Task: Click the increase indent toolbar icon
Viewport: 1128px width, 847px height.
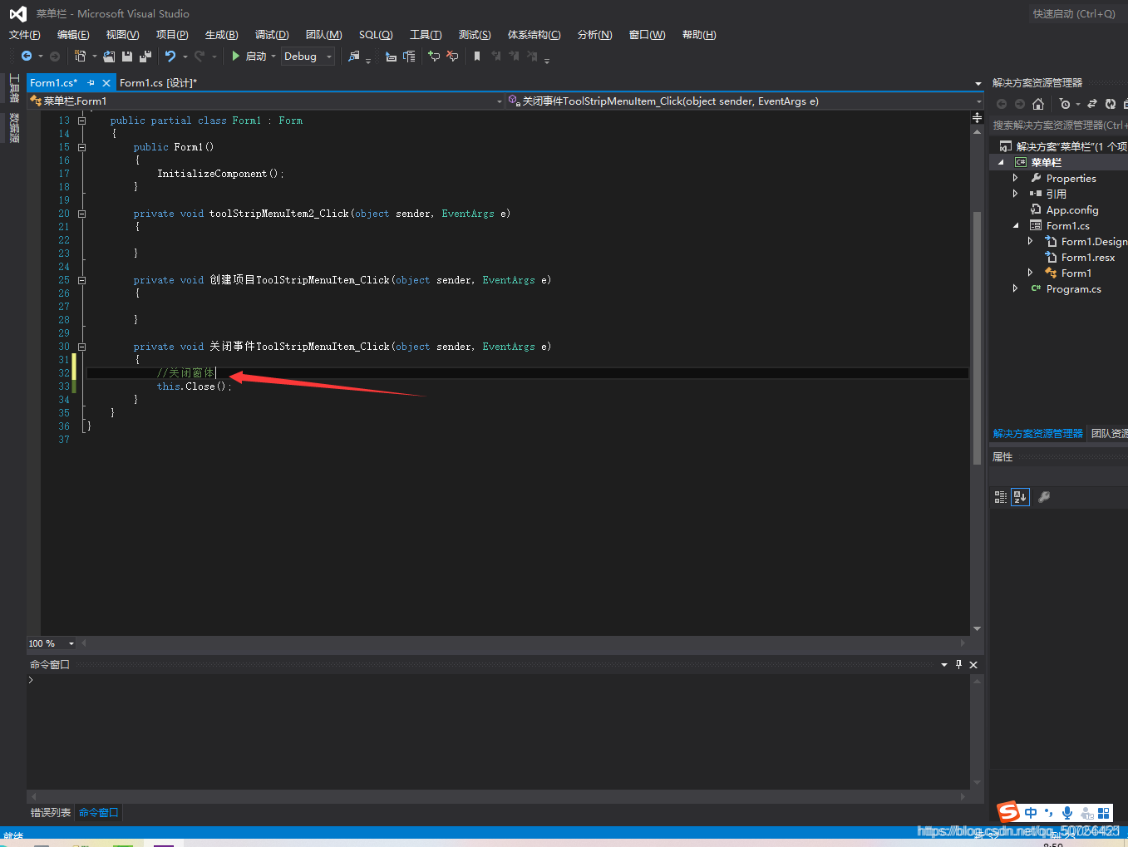Action: point(409,56)
